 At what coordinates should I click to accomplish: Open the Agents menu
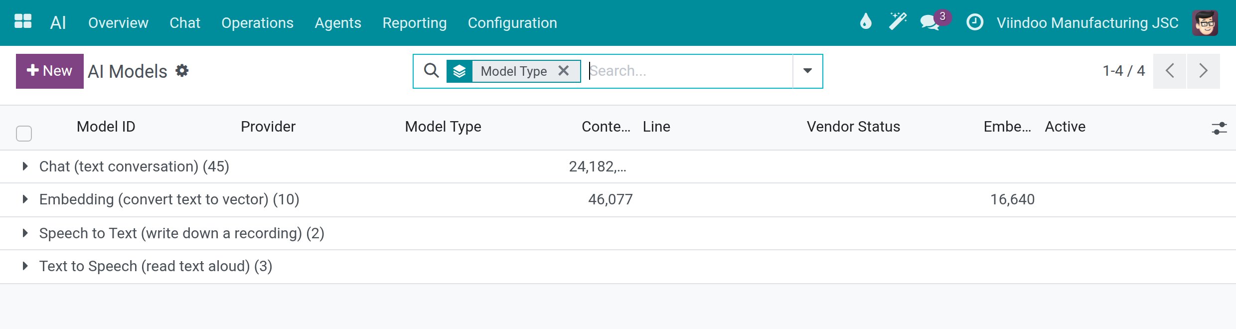(338, 23)
